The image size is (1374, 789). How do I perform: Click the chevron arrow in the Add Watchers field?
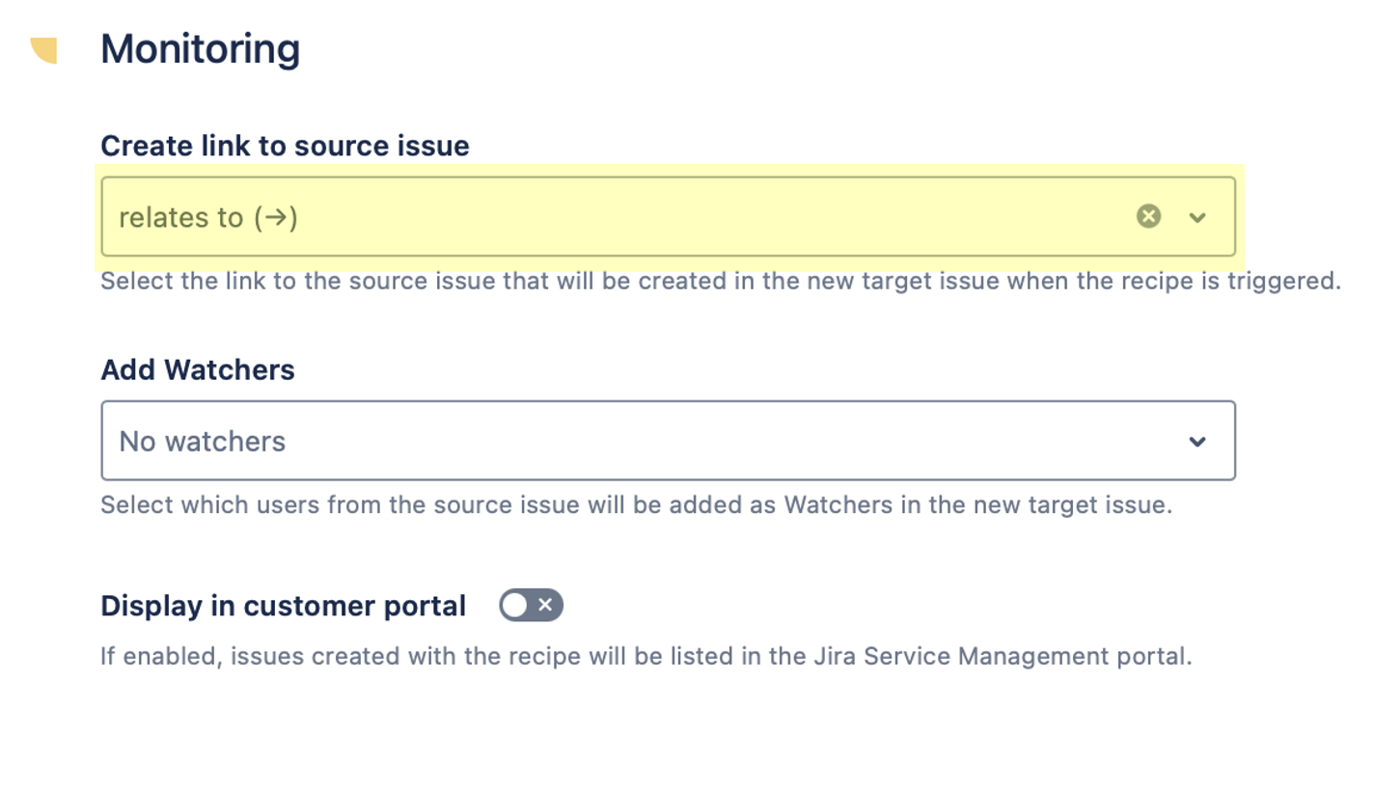pyautogui.click(x=1197, y=442)
